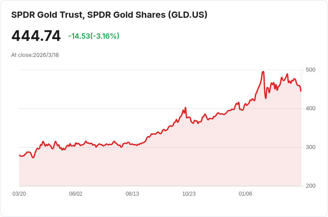328x217 pixels.
Task: Click the 400 y-axis label
Action: coord(311,108)
